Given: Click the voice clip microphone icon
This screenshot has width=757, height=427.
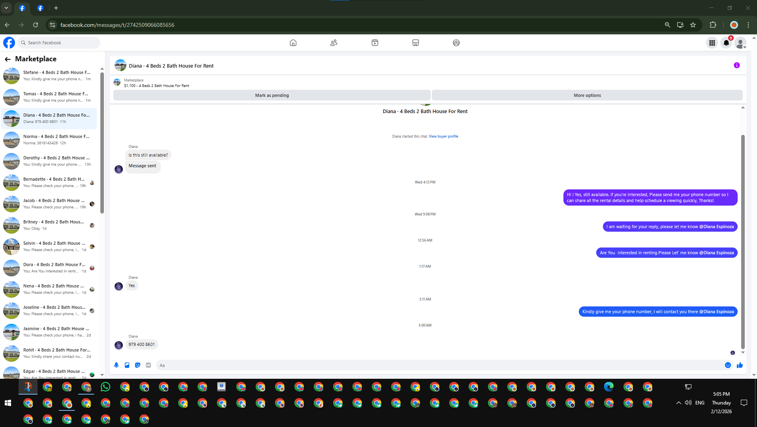Looking at the screenshot, I should click(x=116, y=365).
